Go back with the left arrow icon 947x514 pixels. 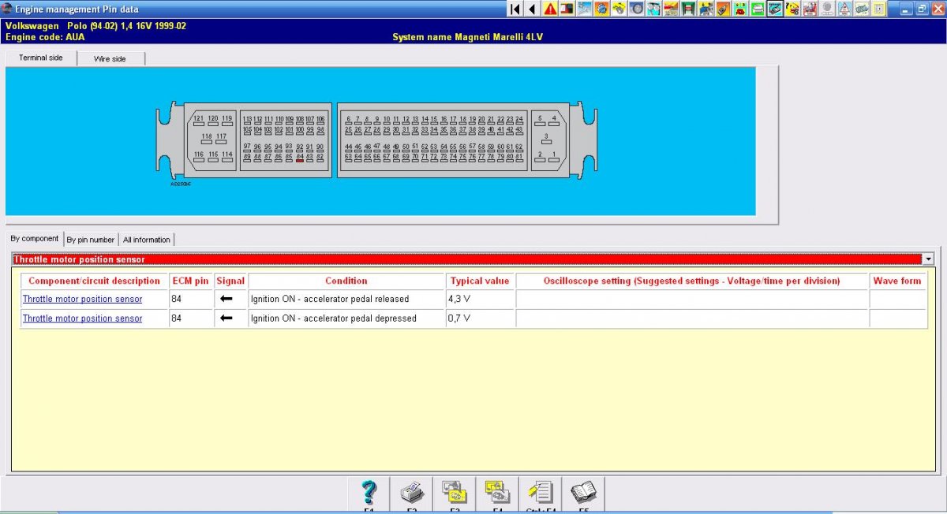pos(532,9)
